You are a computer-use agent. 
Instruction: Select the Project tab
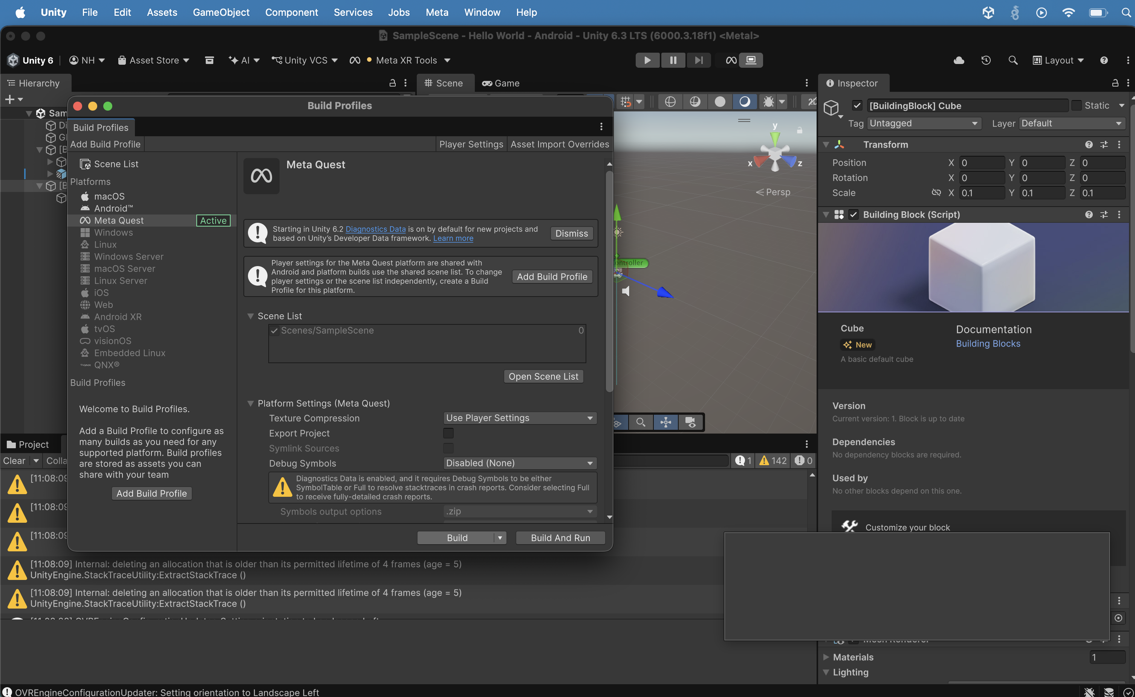[x=28, y=444]
